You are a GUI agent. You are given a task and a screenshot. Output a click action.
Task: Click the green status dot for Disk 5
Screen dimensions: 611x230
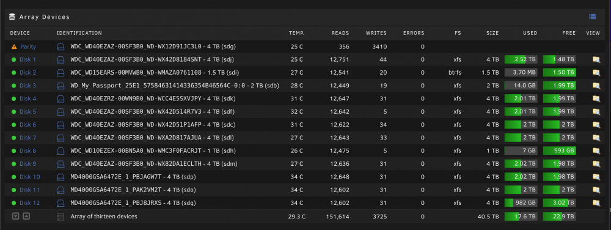coord(14,112)
